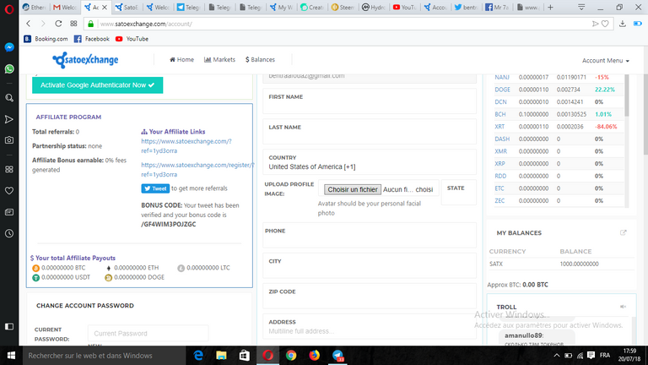Click the satoexchange logo
This screenshot has width=648, height=365.
click(x=85, y=60)
